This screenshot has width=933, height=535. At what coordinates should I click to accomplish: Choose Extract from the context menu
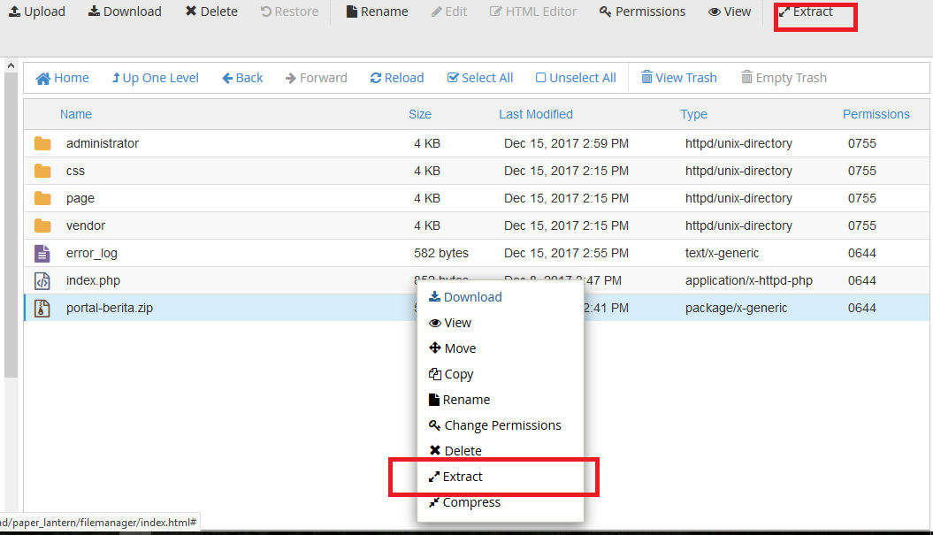[x=463, y=477]
